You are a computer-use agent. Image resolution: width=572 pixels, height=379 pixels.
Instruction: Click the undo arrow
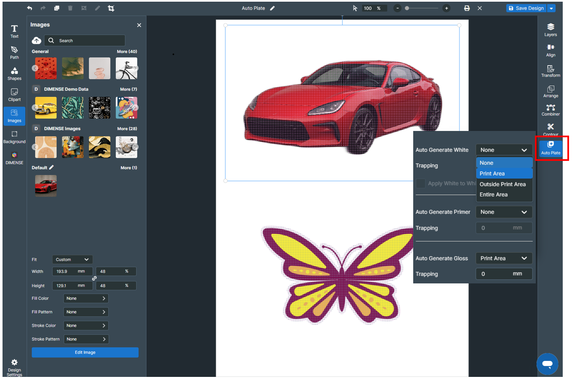(29, 8)
